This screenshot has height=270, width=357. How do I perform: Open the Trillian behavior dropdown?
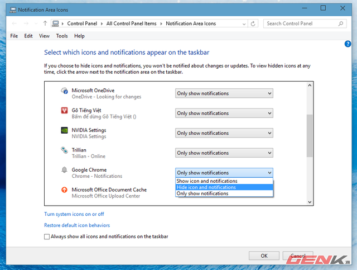pos(224,153)
